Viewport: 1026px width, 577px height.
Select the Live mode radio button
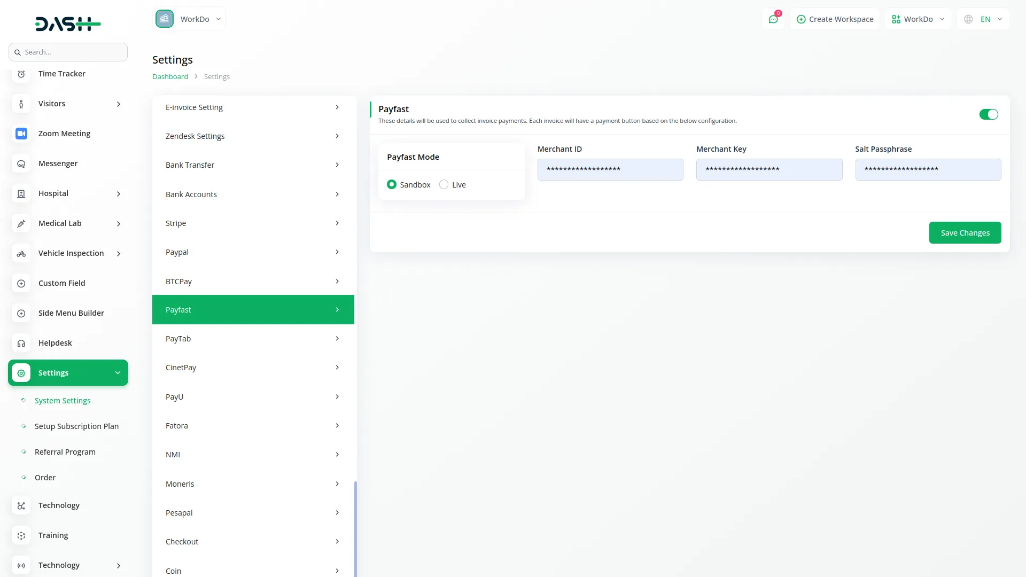coord(444,184)
